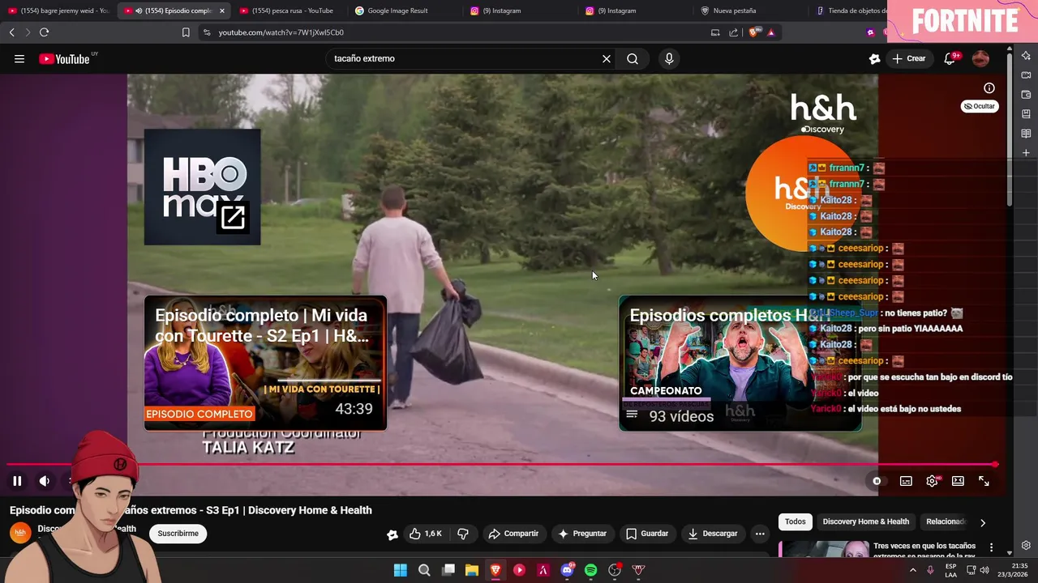The image size is (1038, 583).
Task: Reload the page
Action: [44, 32]
